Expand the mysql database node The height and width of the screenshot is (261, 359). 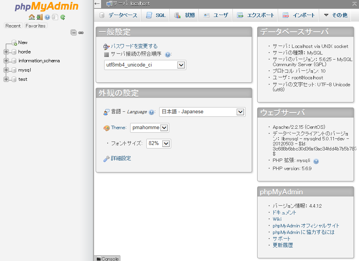(6, 70)
